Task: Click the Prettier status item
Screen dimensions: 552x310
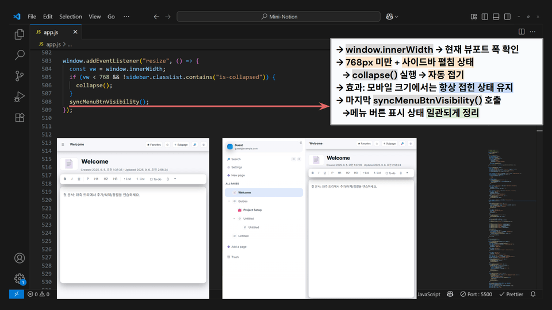Action: point(511,294)
